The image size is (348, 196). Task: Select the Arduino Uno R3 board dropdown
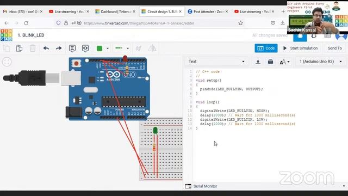[x=321, y=62]
